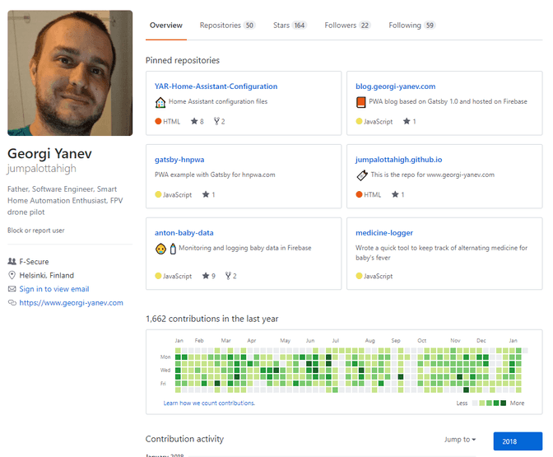553x457 pixels.
Task: Click Block or report user
Action: pos(36,231)
